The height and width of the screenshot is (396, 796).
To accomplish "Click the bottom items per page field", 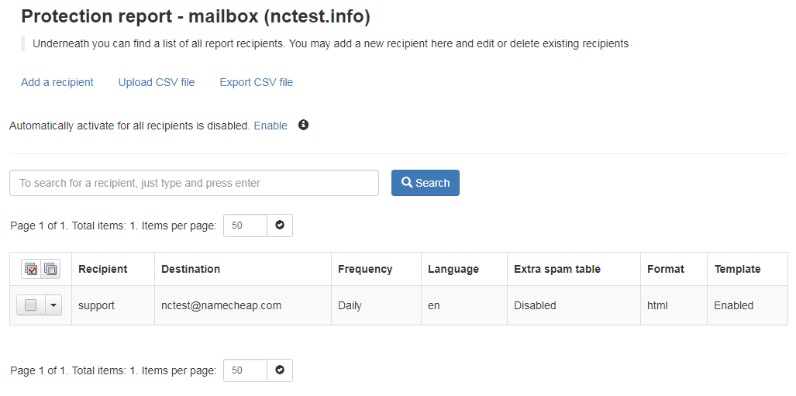I will click(x=245, y=370).
